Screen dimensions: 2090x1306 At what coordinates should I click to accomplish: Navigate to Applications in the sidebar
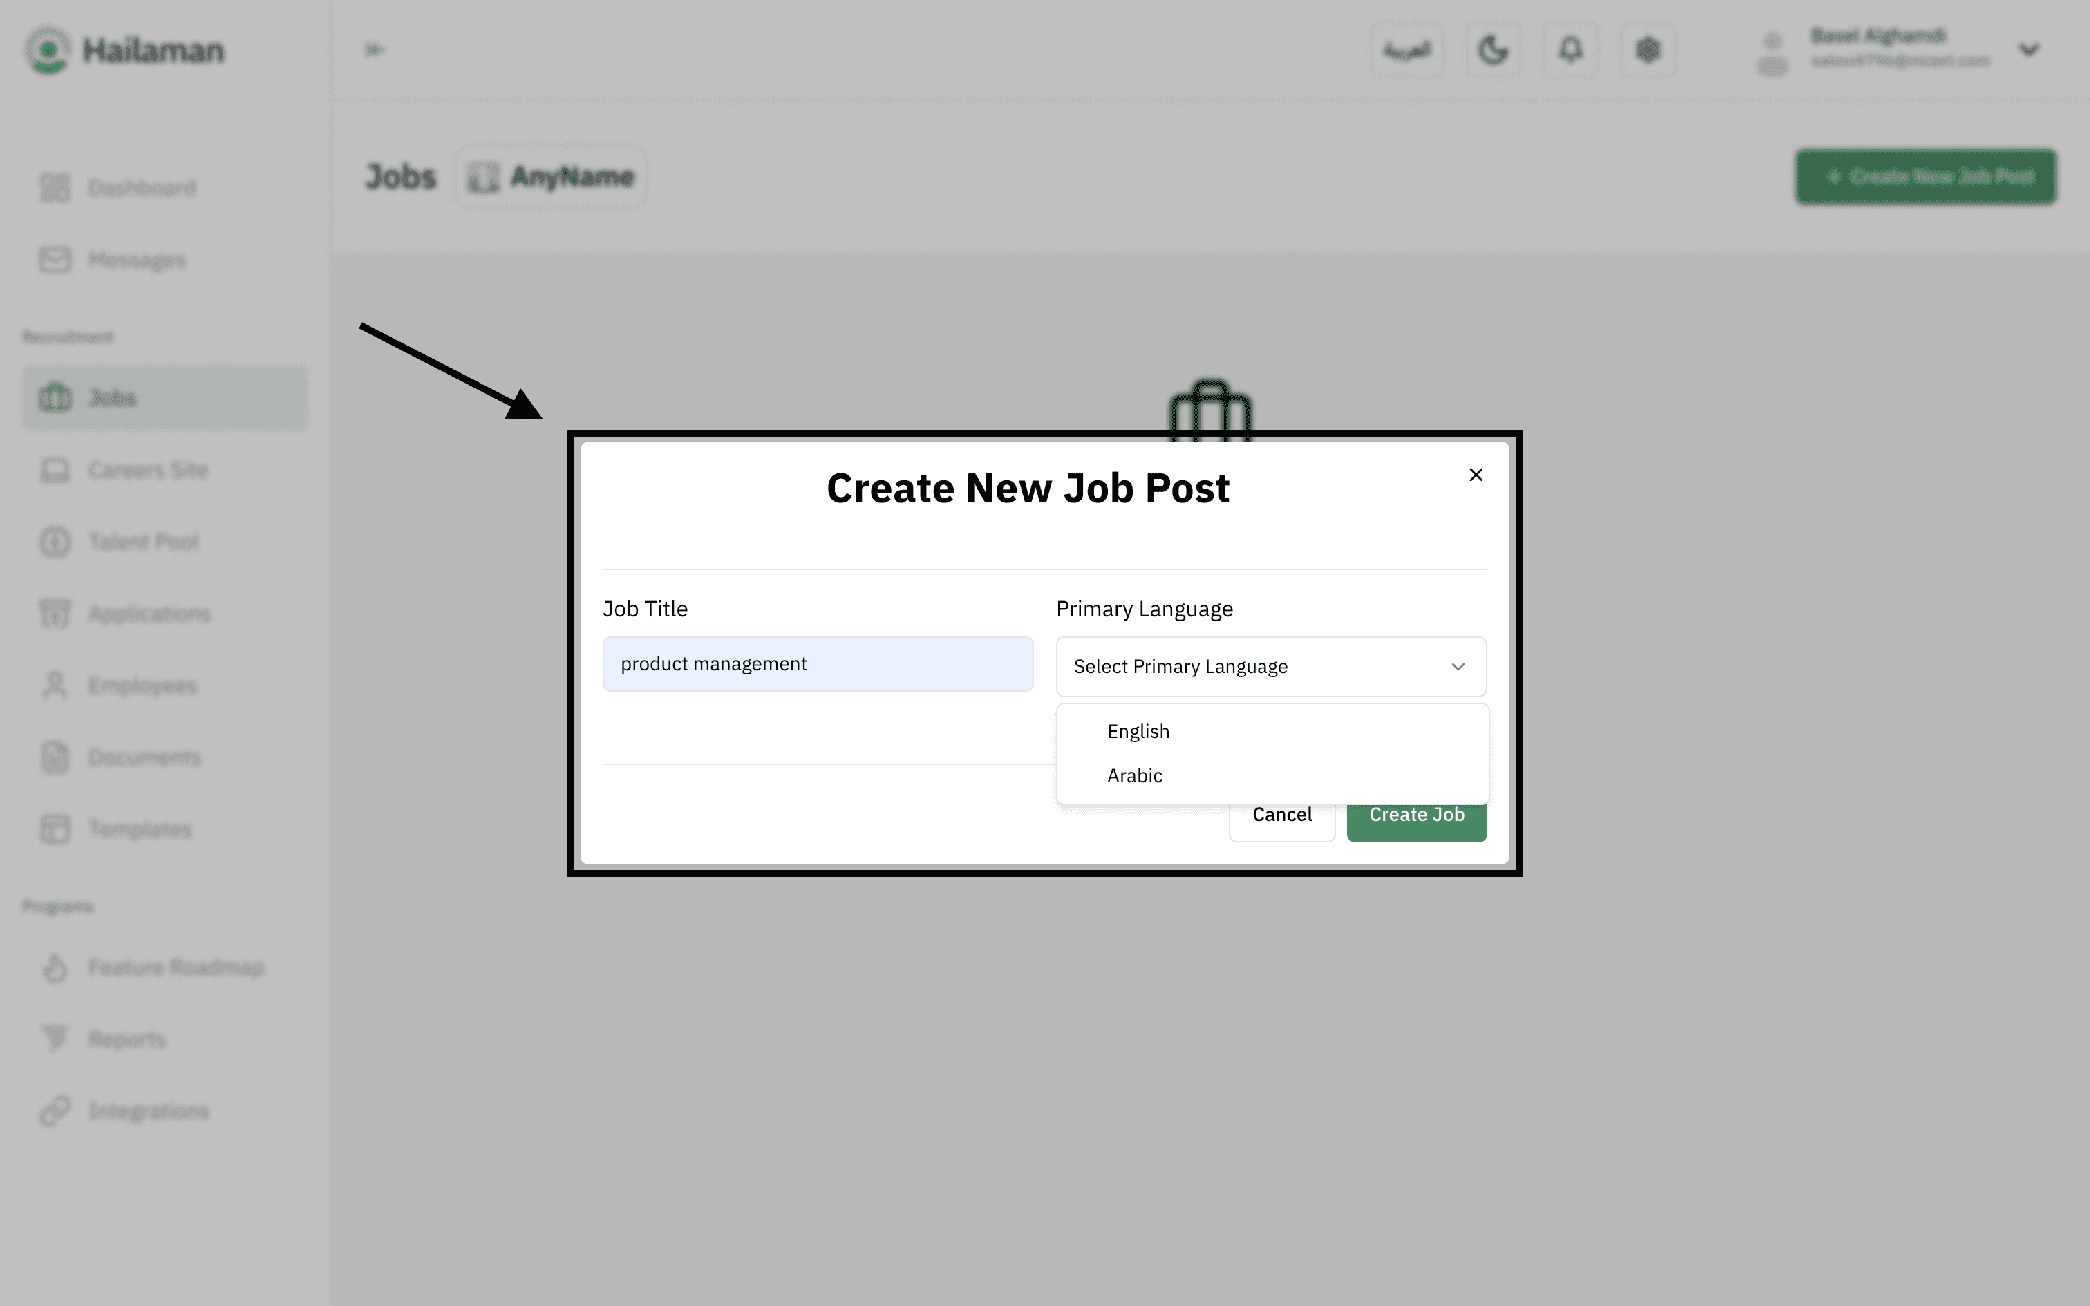pos(149,614)
